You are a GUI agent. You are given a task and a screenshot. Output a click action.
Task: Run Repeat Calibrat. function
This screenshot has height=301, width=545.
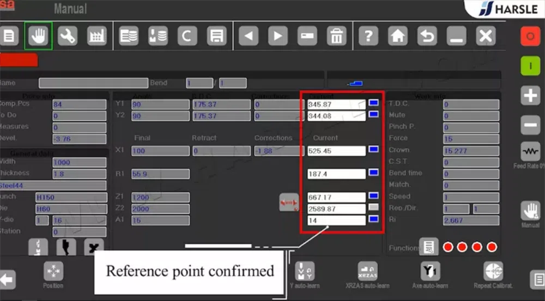493,271
